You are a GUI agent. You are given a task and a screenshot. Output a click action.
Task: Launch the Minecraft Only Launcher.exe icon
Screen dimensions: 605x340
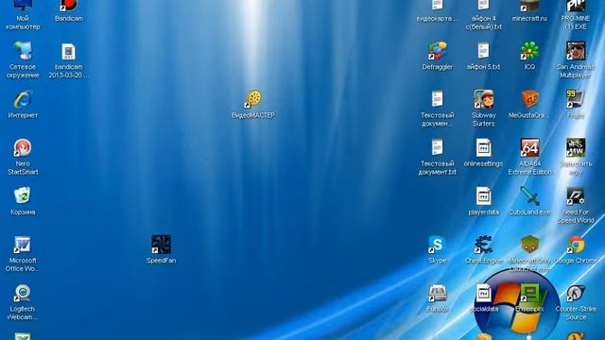529,245
